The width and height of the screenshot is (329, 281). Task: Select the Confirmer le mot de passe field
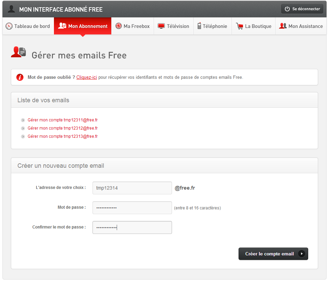click(132, 227)
